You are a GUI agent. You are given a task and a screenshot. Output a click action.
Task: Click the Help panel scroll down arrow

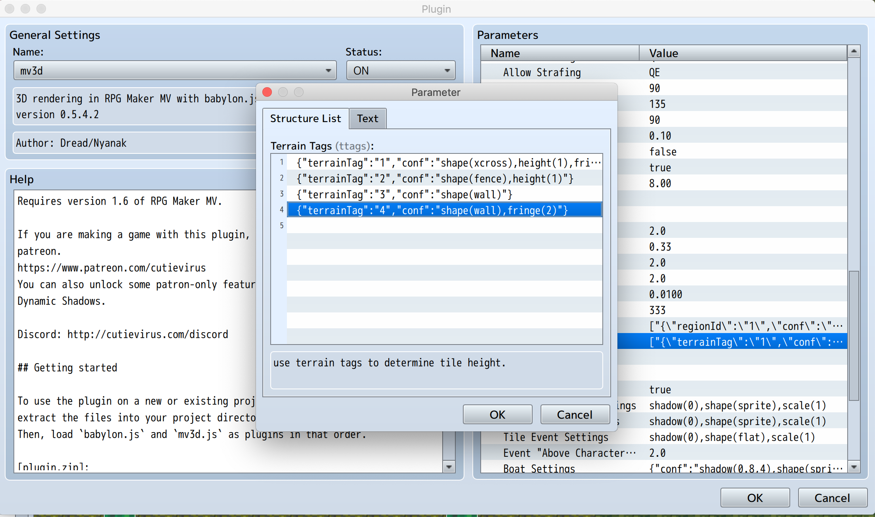(449, 467)
